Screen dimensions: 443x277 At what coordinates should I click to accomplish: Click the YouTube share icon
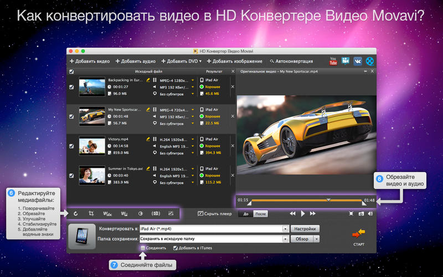[333, 61]
